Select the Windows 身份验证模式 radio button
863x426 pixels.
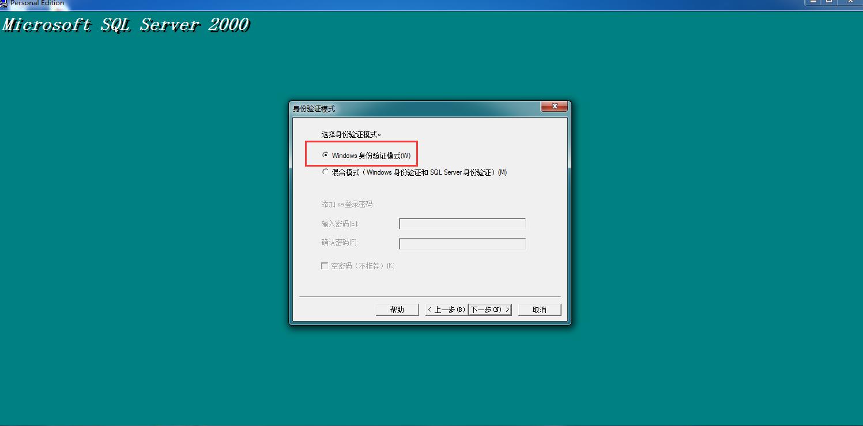coord(326,154)
